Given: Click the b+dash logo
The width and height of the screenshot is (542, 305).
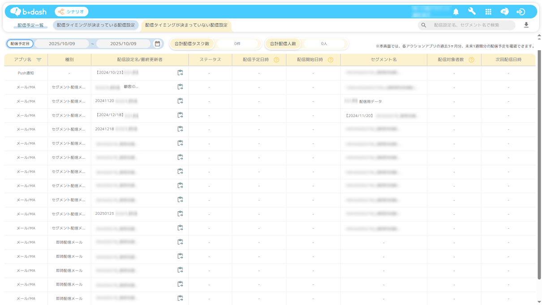Looking at the screenshot, I should click(29, 12).
